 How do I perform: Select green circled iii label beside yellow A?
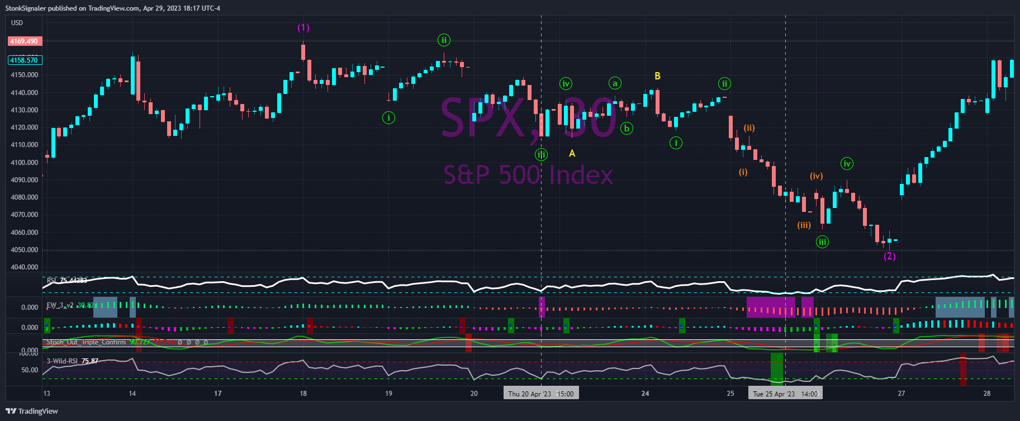541,155
